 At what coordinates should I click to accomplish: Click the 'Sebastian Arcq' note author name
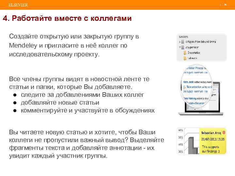[x=211, y=133]
